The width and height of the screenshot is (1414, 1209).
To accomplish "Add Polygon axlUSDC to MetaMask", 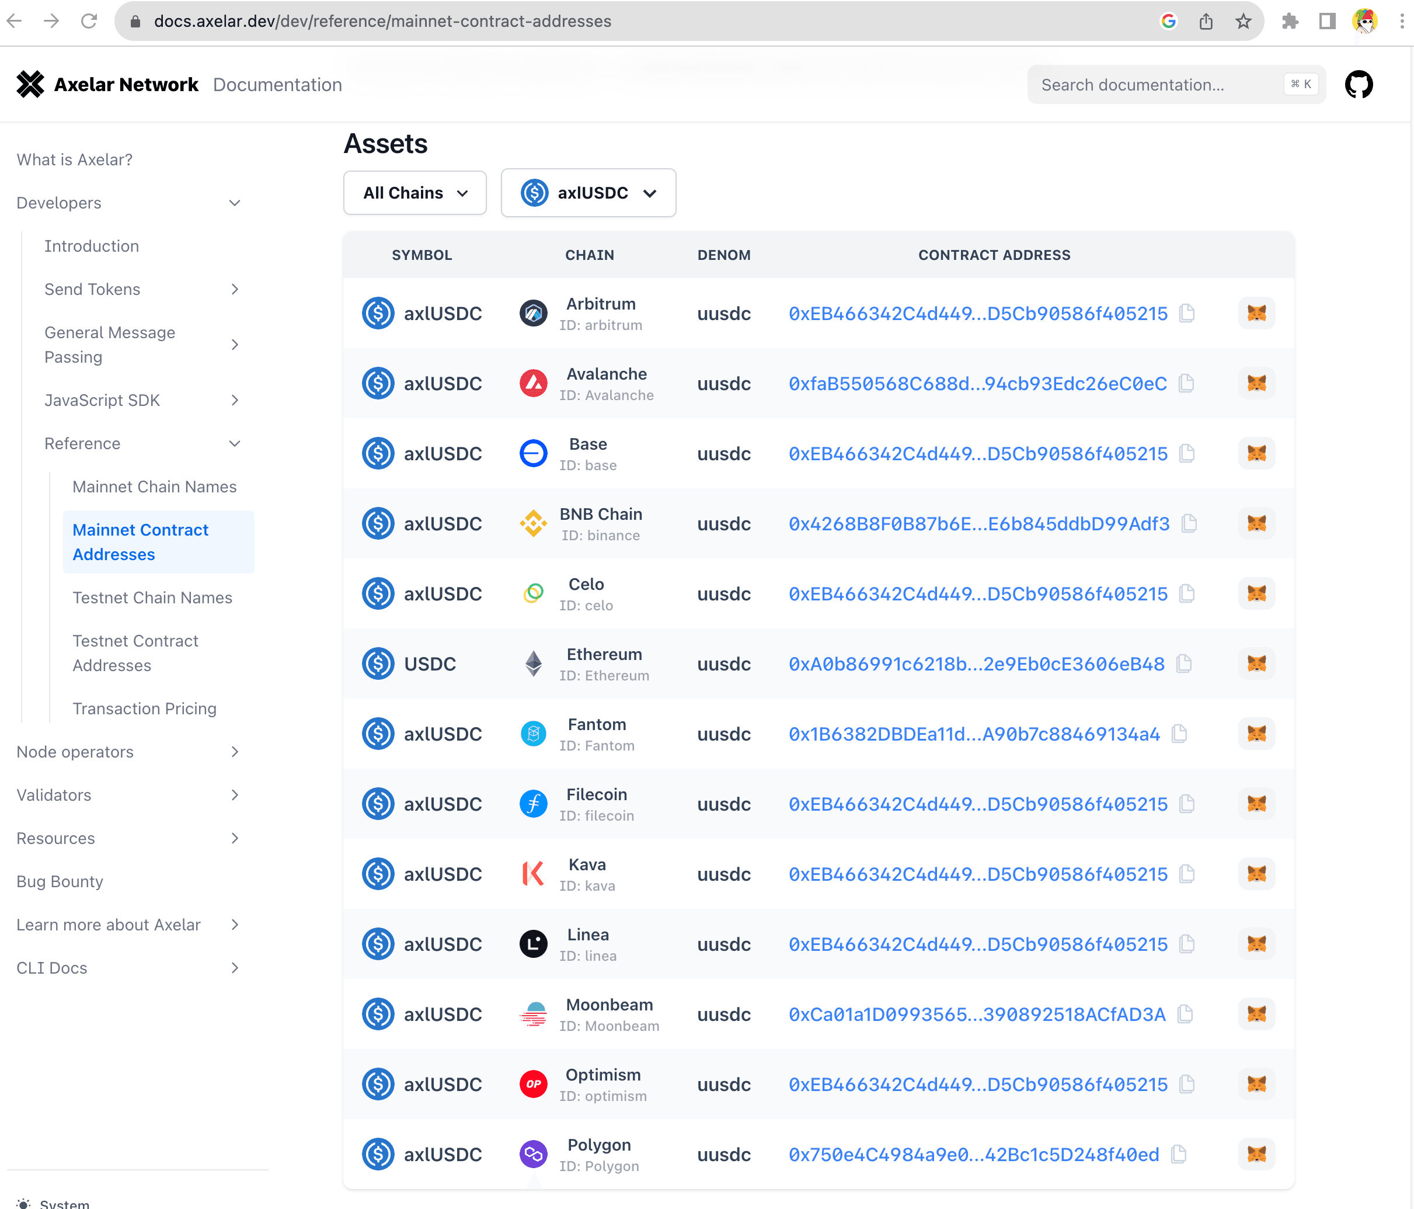I will (1256, 1154).
